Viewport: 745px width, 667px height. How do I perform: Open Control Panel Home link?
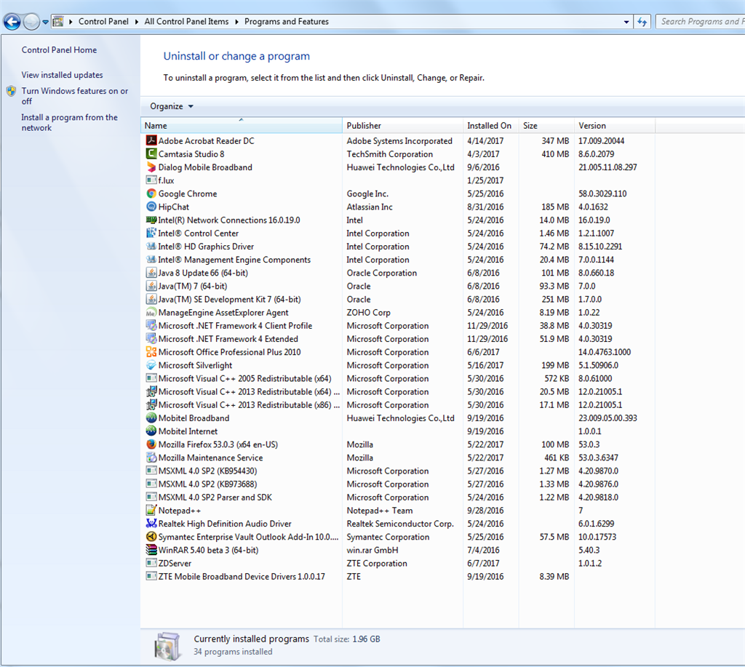[59, 50]
